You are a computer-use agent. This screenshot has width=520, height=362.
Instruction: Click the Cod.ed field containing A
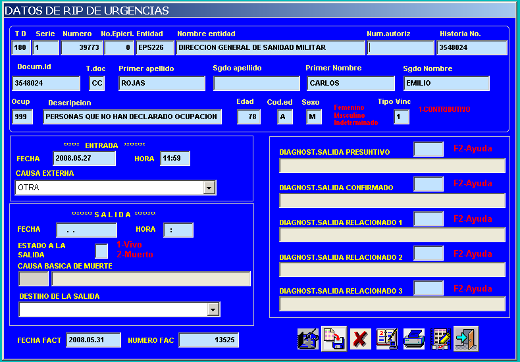[285, 116]
